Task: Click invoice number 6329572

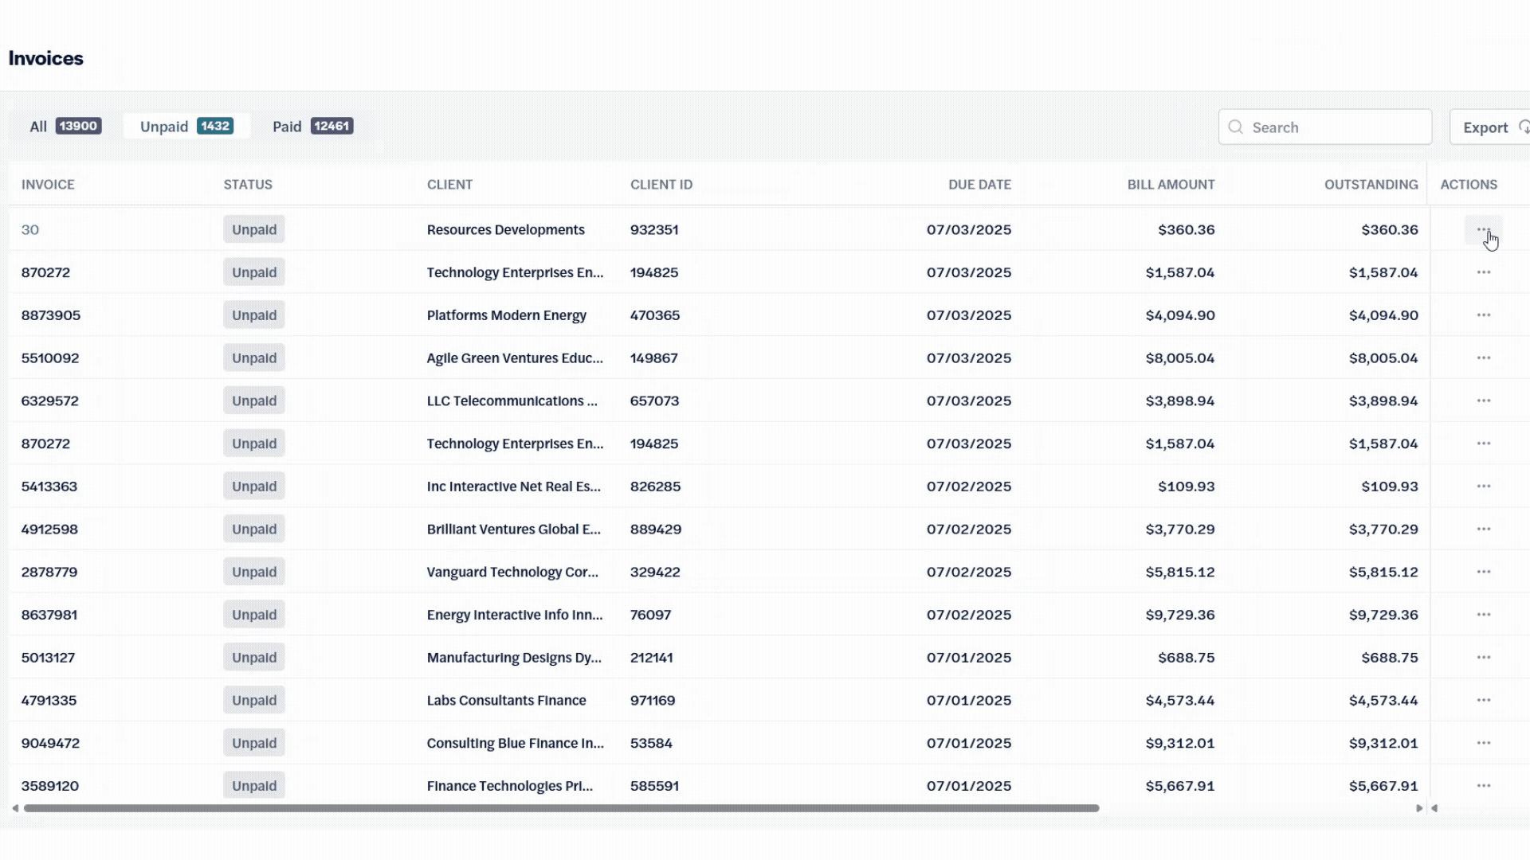Action: 50,401
